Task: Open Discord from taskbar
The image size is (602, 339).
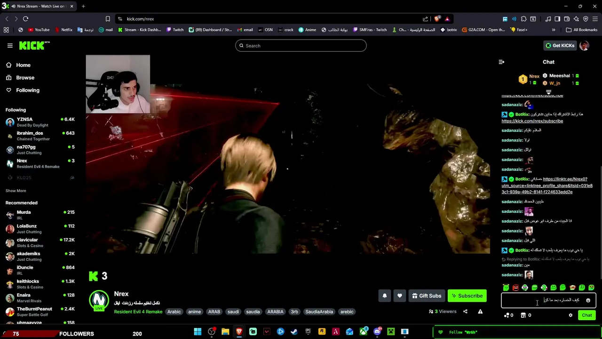Action: [377, 332]
